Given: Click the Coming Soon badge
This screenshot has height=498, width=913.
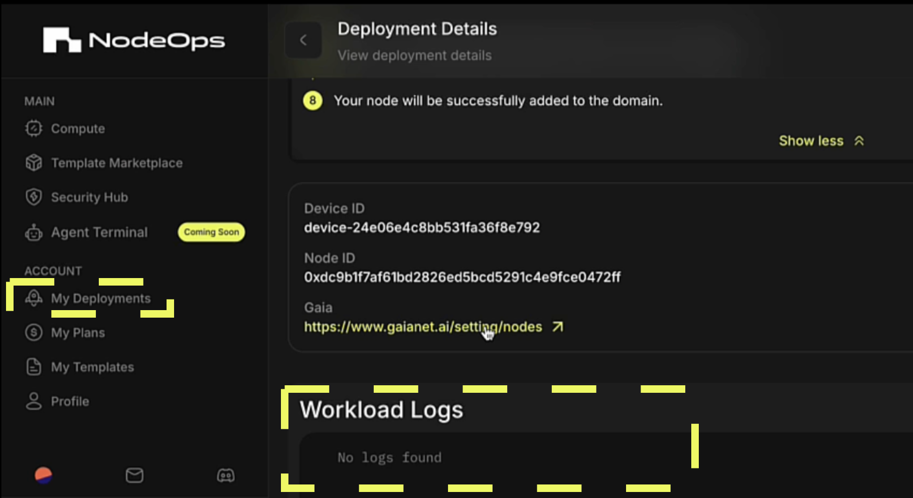Looking at the screenshot, I should [x=211, y=232].
